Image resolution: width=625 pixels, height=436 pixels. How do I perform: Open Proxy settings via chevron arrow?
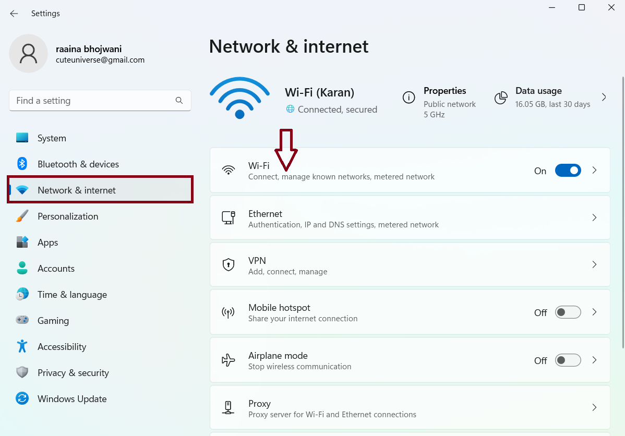coord(594,407)
